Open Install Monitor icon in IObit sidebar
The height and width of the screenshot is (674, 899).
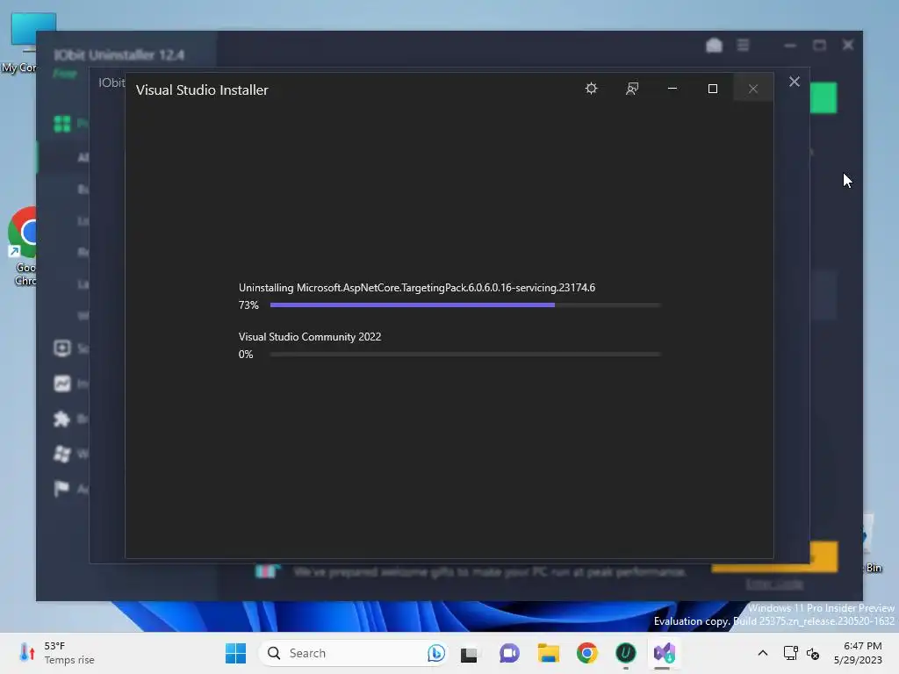[x=62, y=384]
